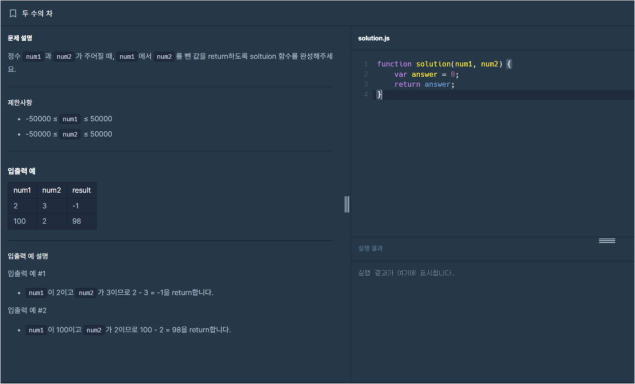Click the explanation 100 - 2 = 98 sentence

128,330
